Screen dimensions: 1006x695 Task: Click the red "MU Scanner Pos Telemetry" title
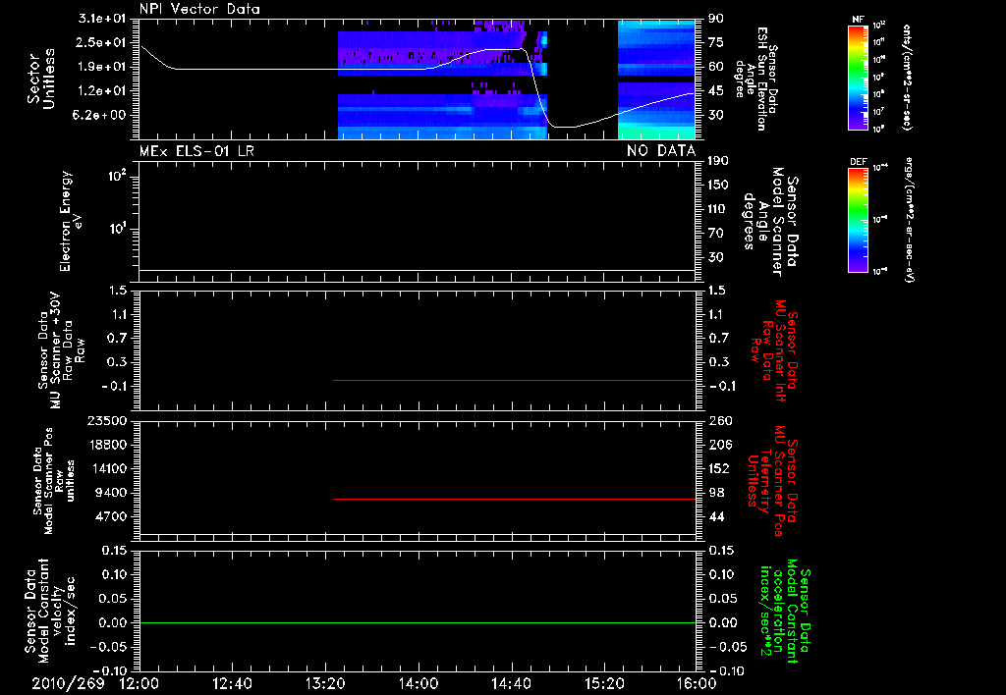click(772, 481)
